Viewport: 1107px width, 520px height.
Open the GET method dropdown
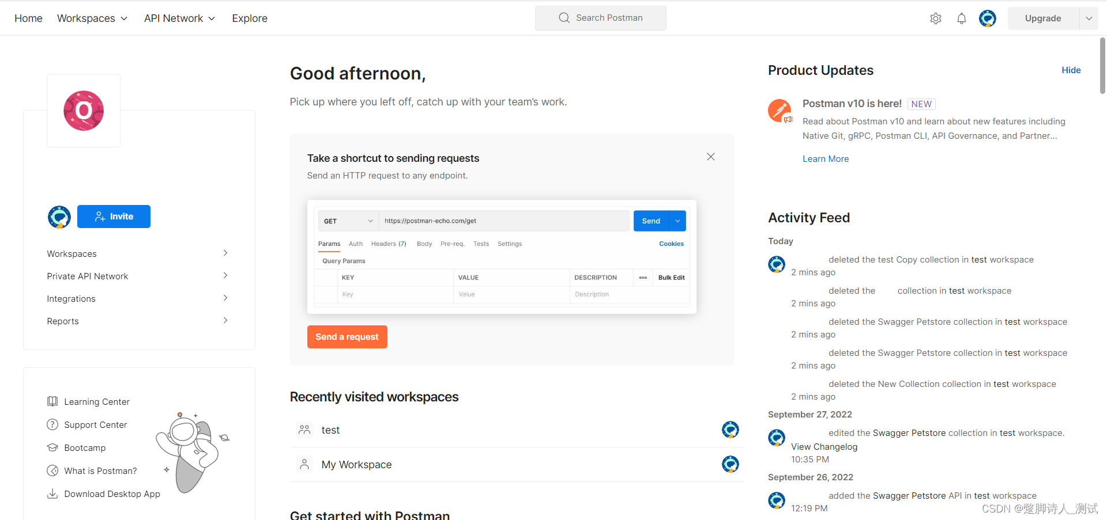[x=348, y=221]
